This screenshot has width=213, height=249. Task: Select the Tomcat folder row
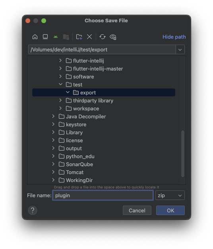click(x=104, y=172)
